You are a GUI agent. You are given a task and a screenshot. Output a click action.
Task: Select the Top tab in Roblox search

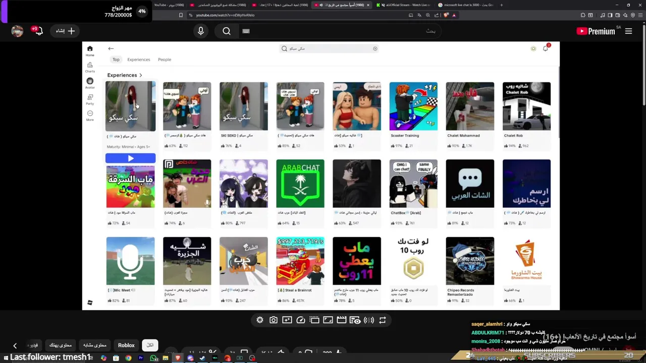(x=116, y=59)
